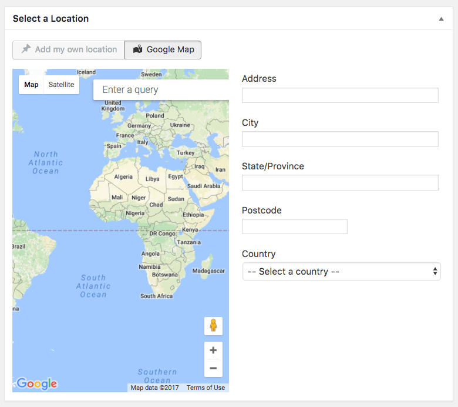
Task: Switch to Add my own location tab
Action: pyautogui.click(x=69, y=50)
